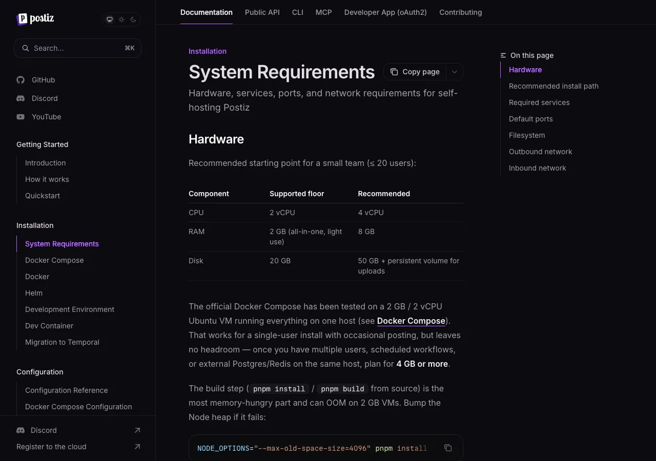656x461 pixels.
Task: Click the '4 GB or more' bold text
Action: 422,364
